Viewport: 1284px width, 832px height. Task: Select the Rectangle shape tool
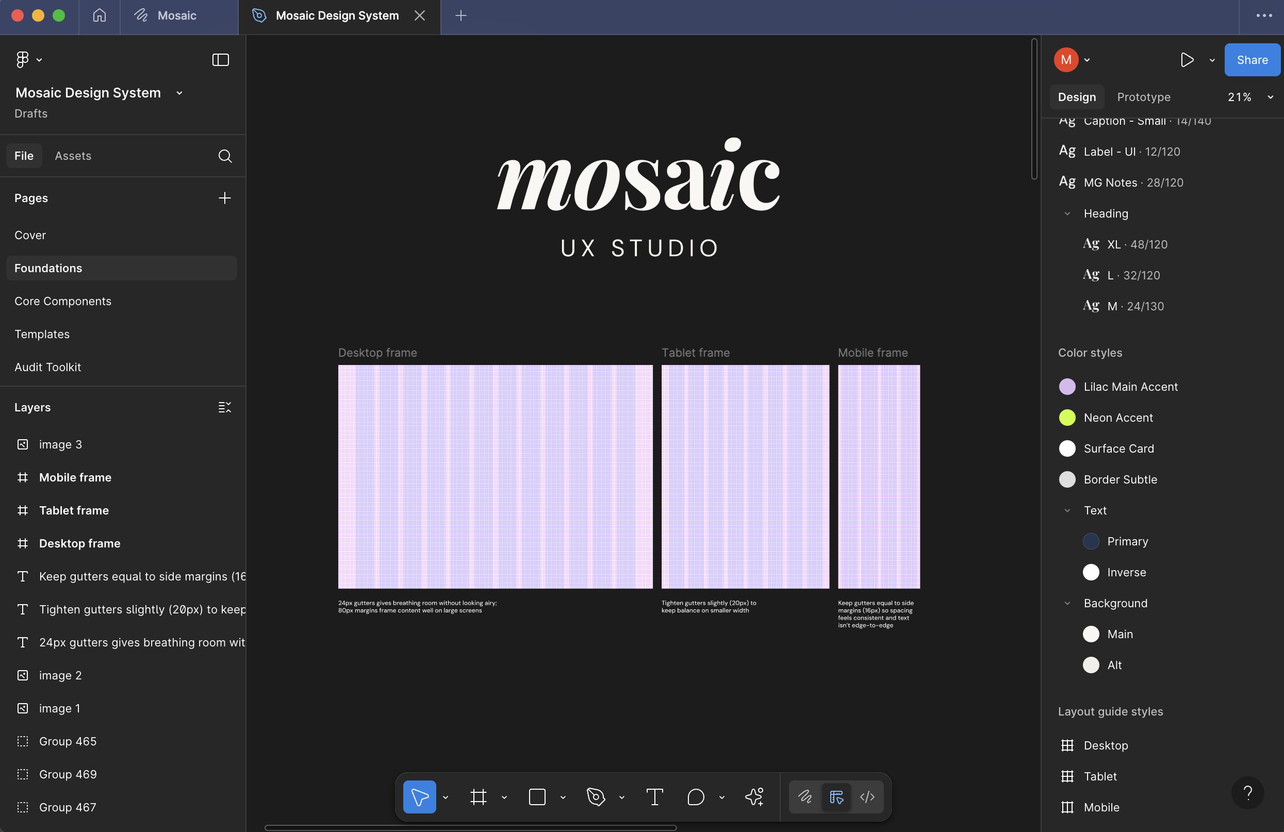[537, 796]
